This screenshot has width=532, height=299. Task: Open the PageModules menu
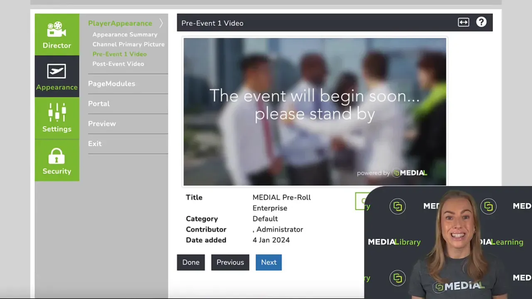point(111,83)
